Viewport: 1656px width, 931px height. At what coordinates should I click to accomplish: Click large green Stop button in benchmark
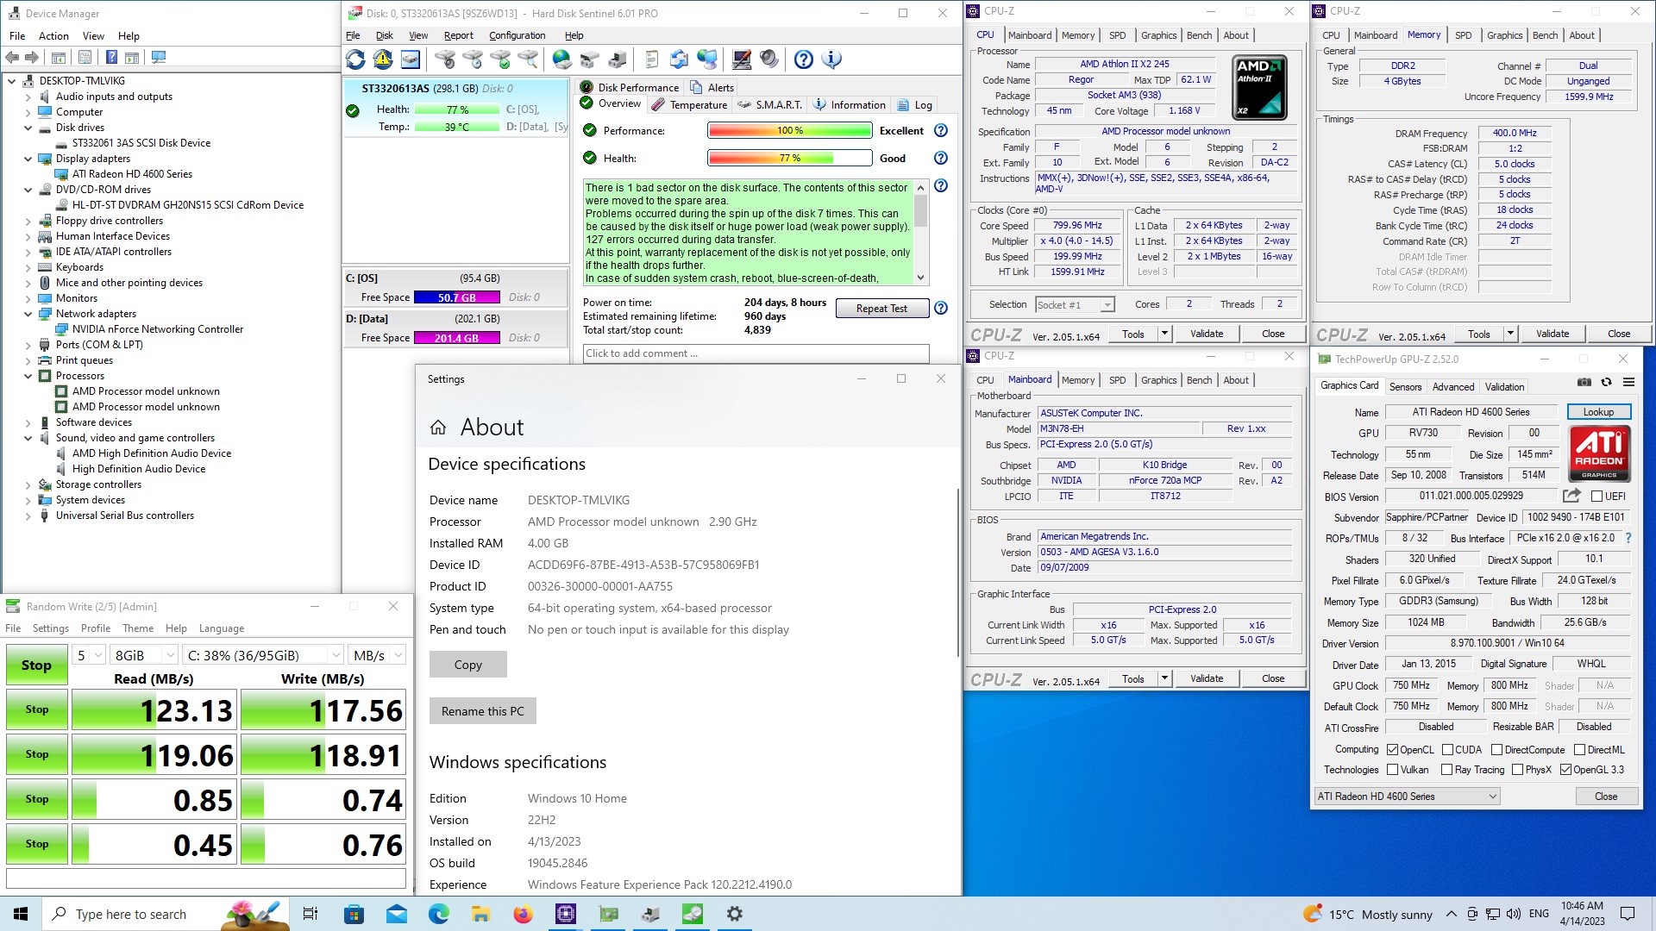[x=36, y=665]
